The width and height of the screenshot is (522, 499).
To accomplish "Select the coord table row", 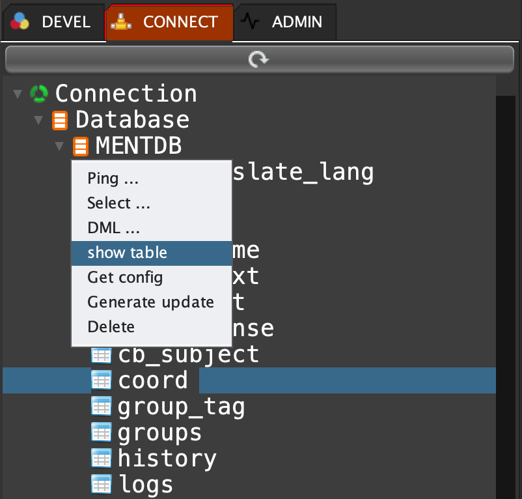I will pyautogui.click(x=153, y=380).
